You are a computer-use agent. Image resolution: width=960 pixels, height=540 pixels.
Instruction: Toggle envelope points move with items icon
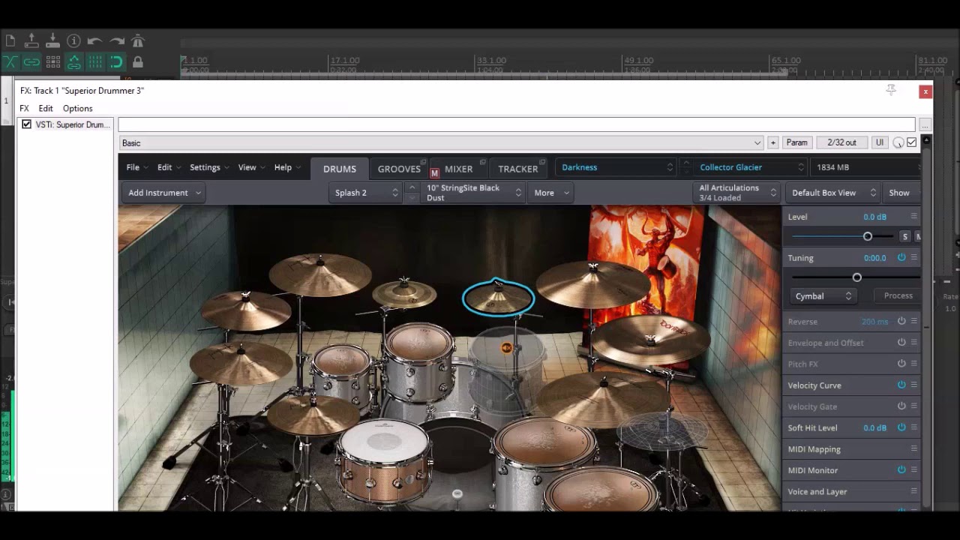(73, 62)
